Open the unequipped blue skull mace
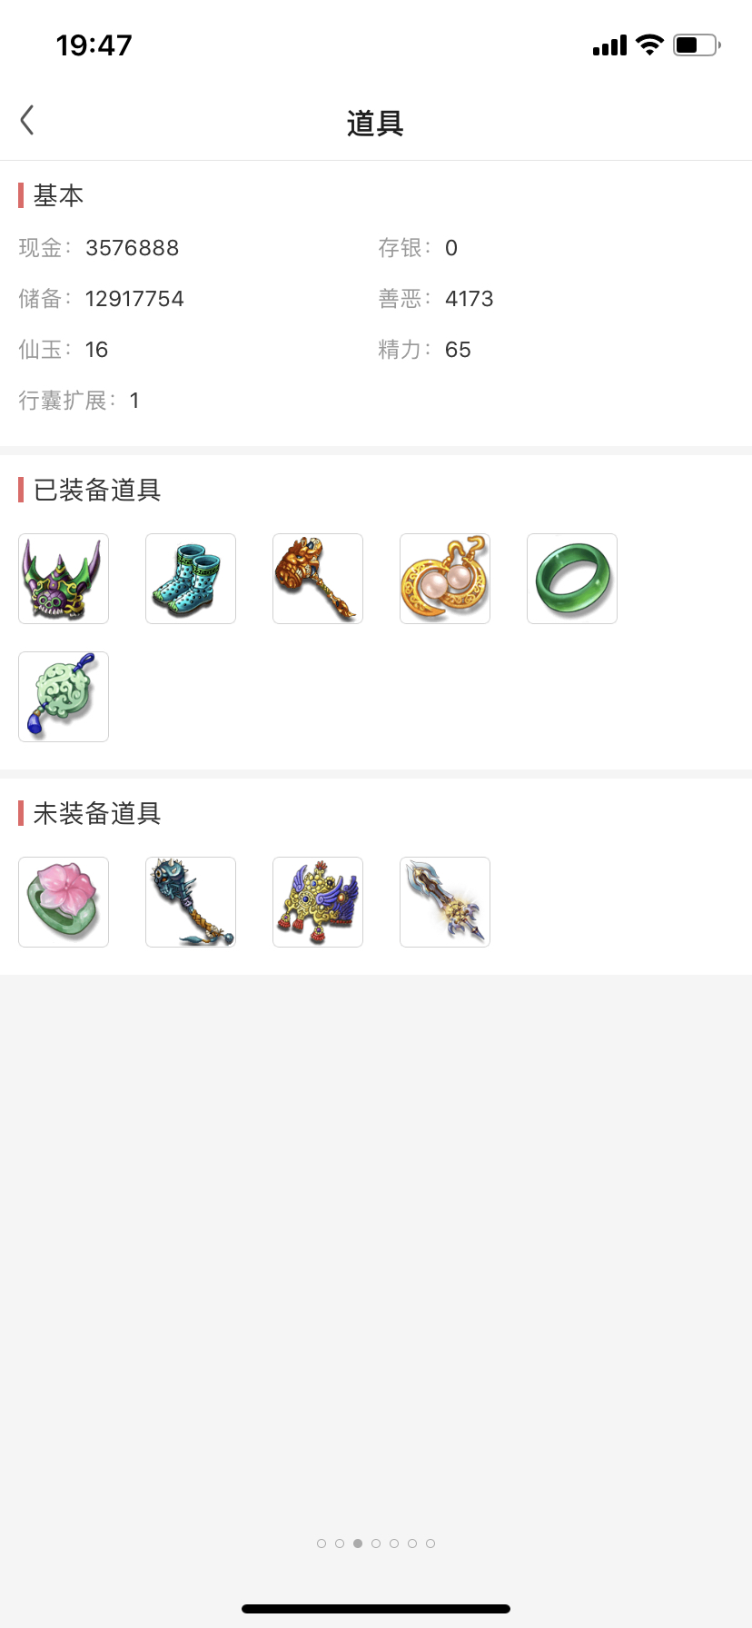Image resolution: width=752 pixels, height=1628 pixels. (x=191, y=902)
